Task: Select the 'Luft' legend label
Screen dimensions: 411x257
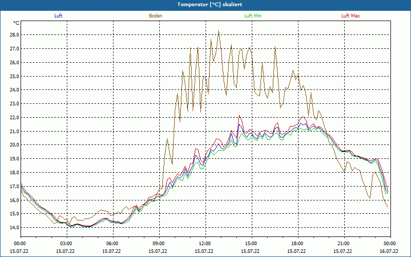Action: tap(58, 16)
